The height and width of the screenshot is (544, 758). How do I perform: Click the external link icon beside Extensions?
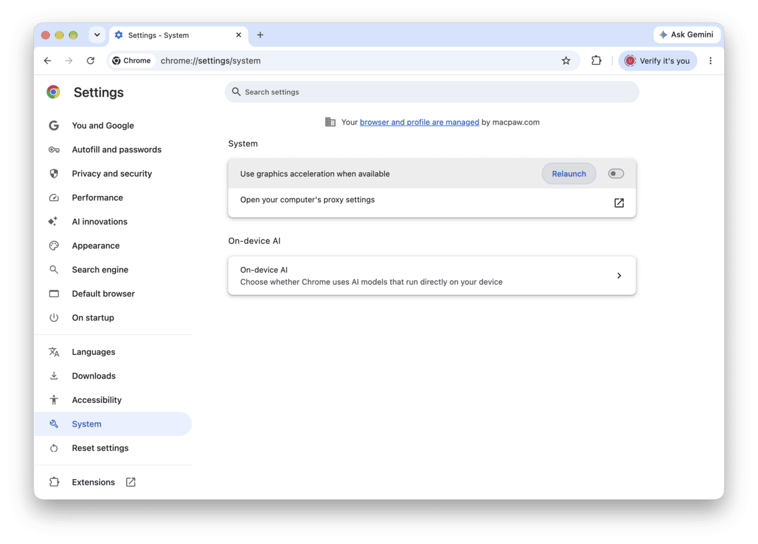click(130, 482)
